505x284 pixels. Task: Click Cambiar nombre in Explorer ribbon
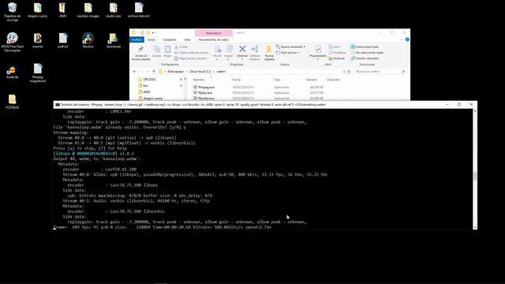254,53
